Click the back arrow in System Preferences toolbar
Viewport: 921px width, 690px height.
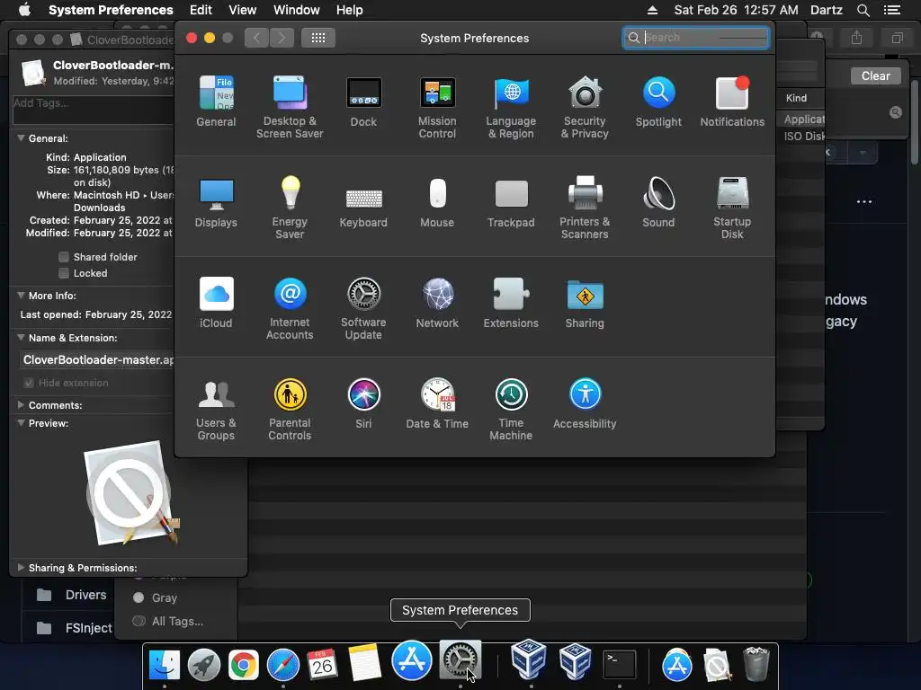click(x=256, y=38)
